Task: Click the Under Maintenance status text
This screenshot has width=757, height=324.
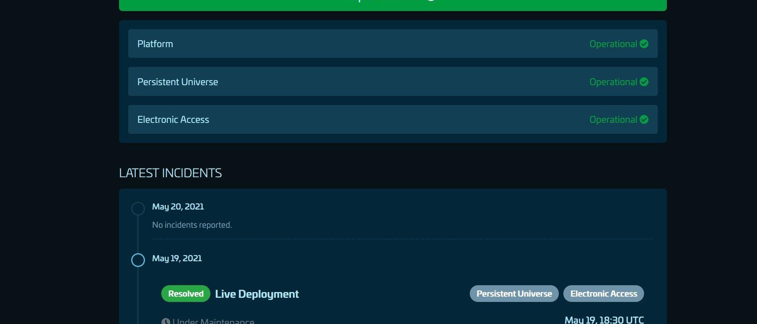Action: (213, 321)
